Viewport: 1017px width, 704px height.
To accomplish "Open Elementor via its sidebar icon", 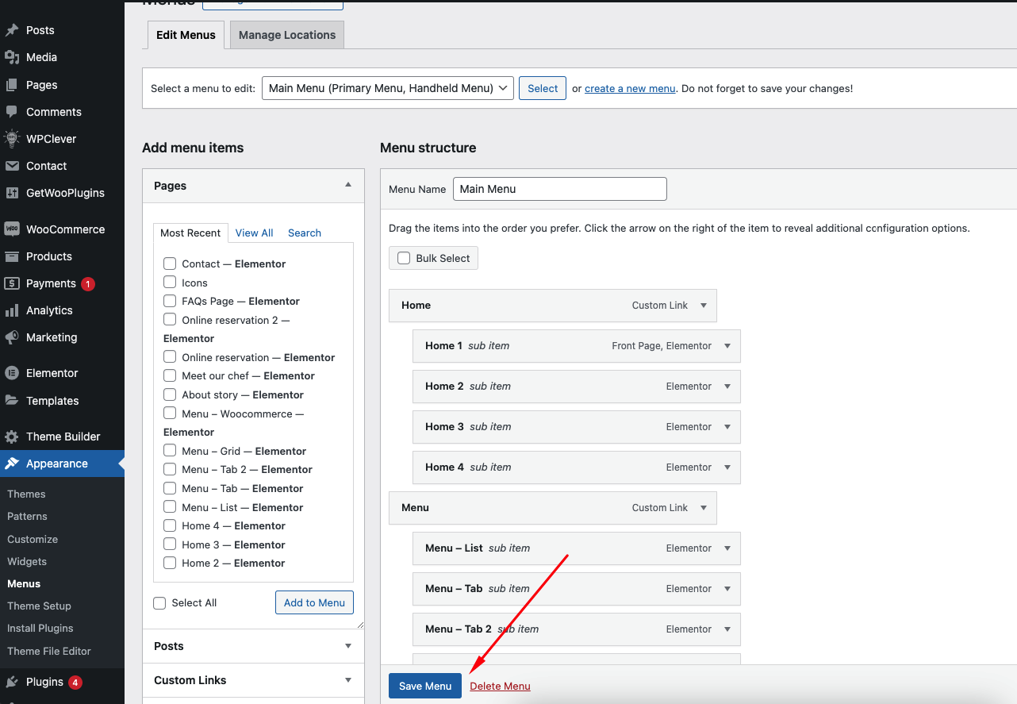I will pos(12,373).
